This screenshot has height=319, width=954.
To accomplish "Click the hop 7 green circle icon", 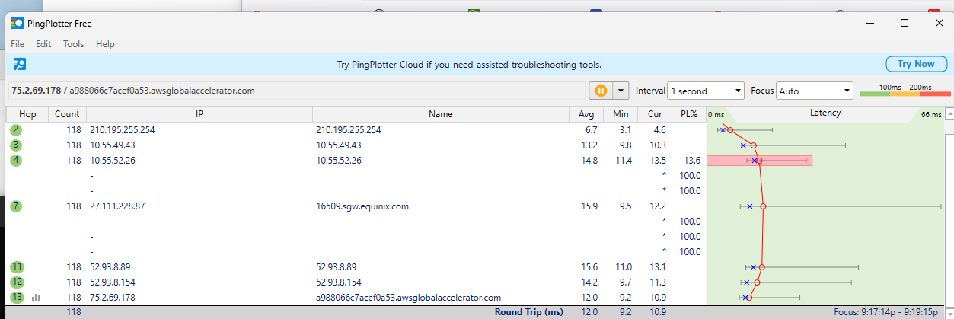I will point(16,206).
